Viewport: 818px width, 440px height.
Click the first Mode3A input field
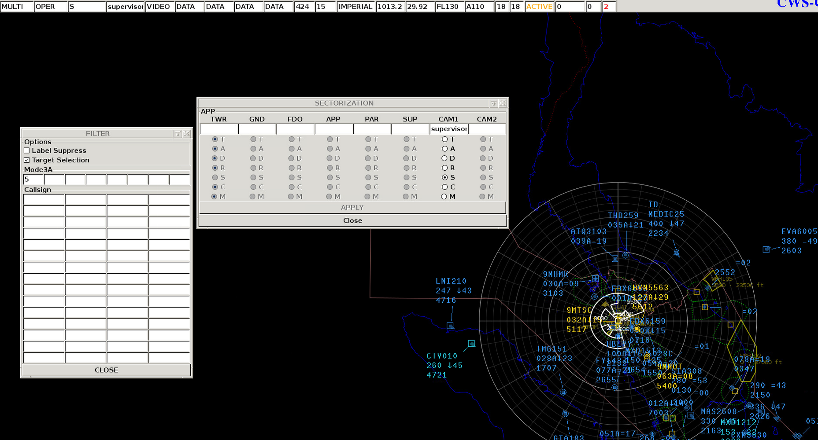33,180
